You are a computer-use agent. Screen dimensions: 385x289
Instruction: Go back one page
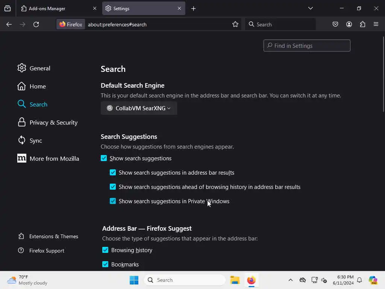coord(9,24)
